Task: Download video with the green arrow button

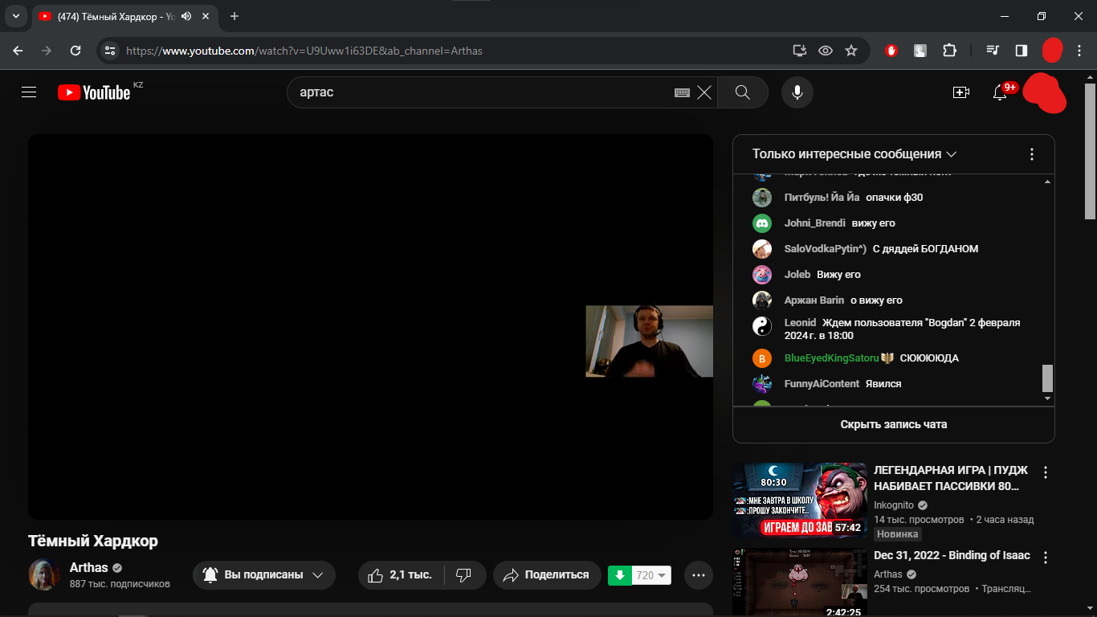Action: click(x=620, y=575)
